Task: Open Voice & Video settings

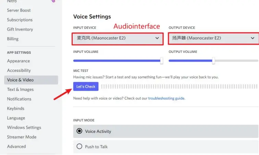Action: pyautogui.click(x=21, y=80)
